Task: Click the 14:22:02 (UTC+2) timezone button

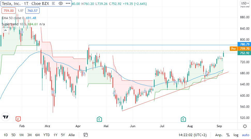Action: coord(192,135)
